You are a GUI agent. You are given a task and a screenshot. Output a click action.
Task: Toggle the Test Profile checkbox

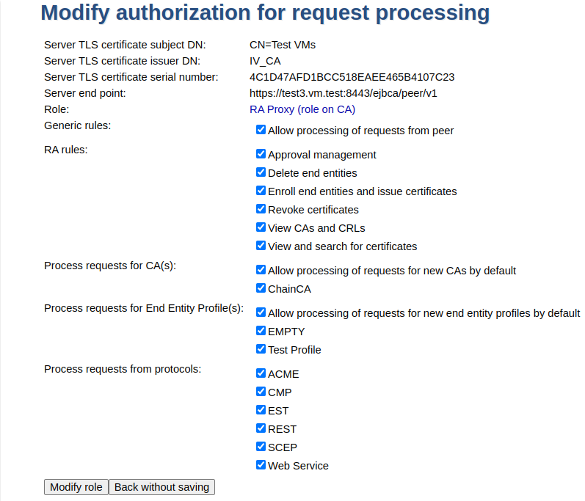pos(261,349)
